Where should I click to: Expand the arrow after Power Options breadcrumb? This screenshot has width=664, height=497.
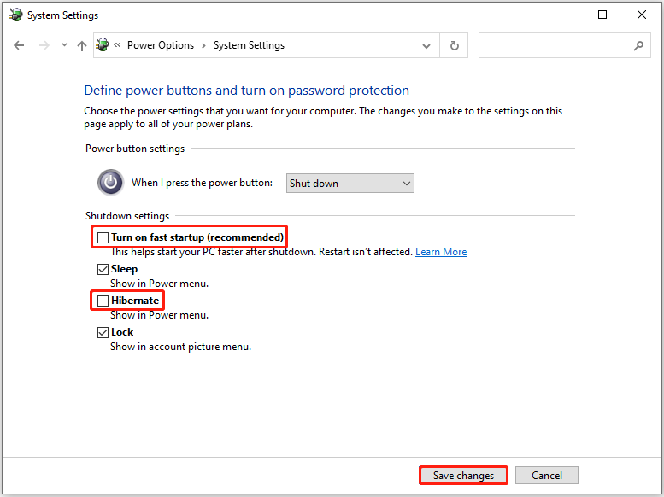point(203,45)
